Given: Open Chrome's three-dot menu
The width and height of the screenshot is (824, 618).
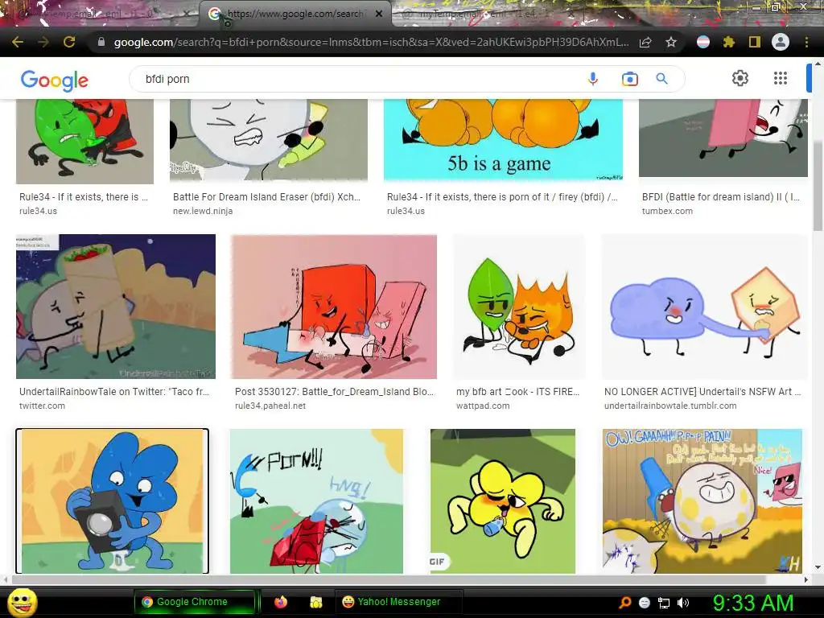Looking at the screenshot, I should [x=806, y=42].
